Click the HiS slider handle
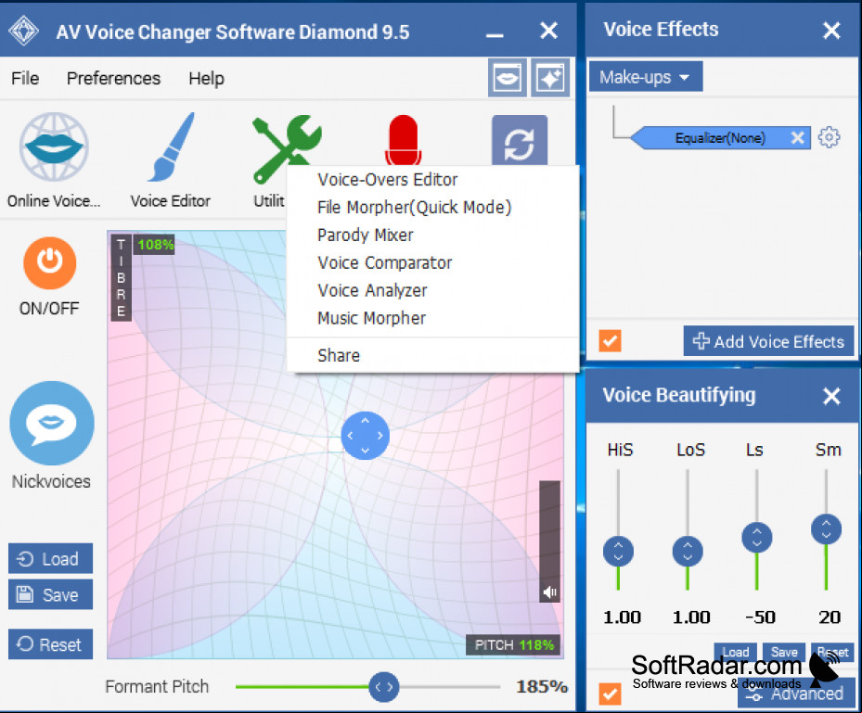Viewport: 862px width, 713px height. [x=619, y=551]
